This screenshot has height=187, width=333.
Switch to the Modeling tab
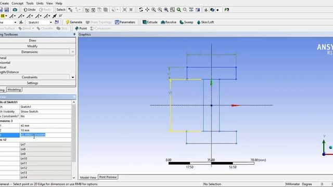[x=14, y=90]
